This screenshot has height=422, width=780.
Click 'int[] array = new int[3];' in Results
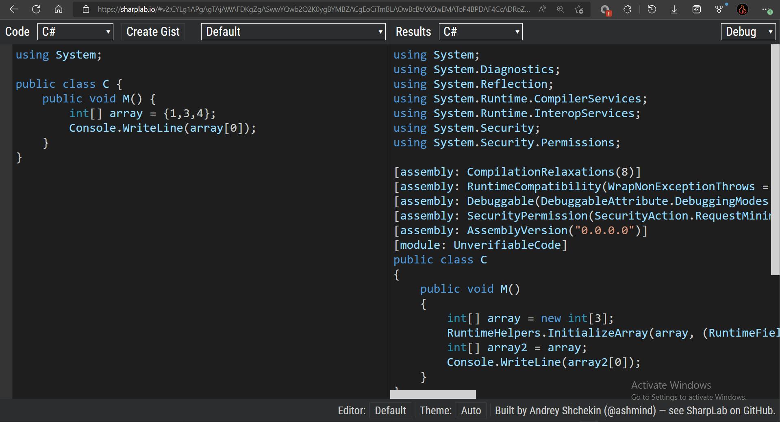click(x=530, y=318)
